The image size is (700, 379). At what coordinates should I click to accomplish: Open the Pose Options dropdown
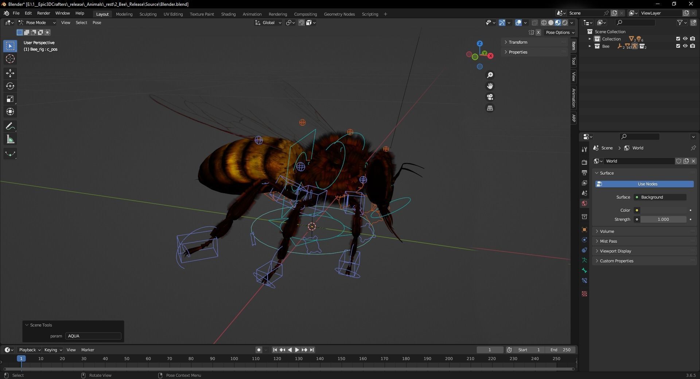coord(560,32)
